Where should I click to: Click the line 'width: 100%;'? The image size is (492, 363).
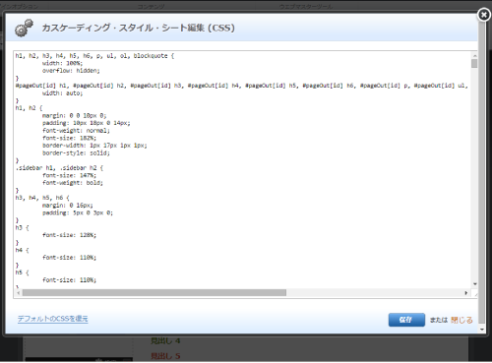click(63, 63)
